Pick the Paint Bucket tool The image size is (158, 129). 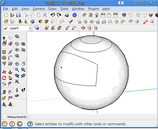coord(4,44)
